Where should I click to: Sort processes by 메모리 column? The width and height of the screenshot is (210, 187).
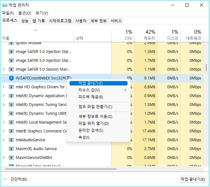[x=146, y=35]
